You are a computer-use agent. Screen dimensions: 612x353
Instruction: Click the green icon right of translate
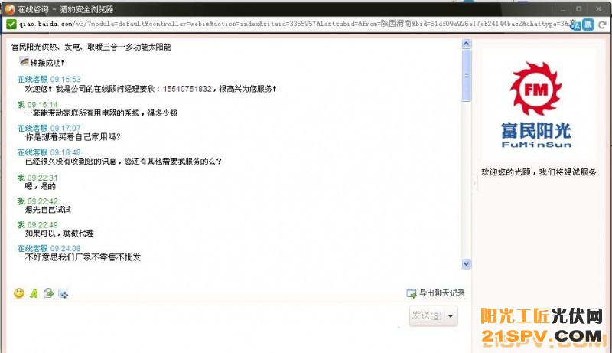[588, 24]
